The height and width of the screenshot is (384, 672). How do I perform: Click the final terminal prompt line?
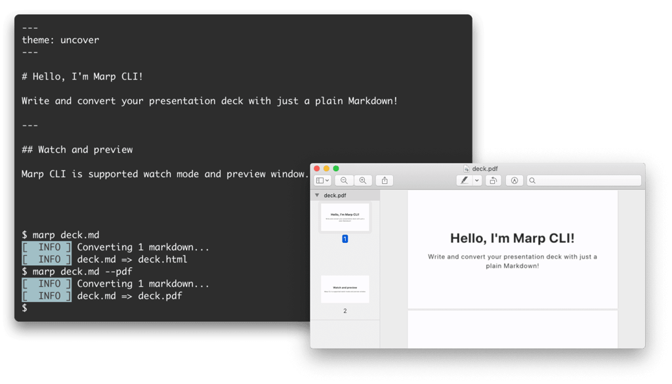(x=25, y=308)
